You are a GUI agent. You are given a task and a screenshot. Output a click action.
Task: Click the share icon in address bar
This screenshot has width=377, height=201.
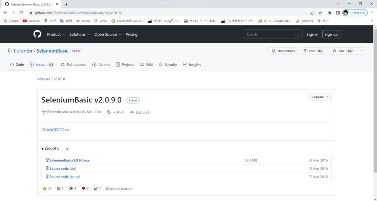312,13
